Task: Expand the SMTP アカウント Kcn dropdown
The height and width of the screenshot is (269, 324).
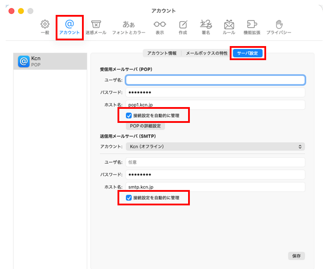Action: coord(215,147)
